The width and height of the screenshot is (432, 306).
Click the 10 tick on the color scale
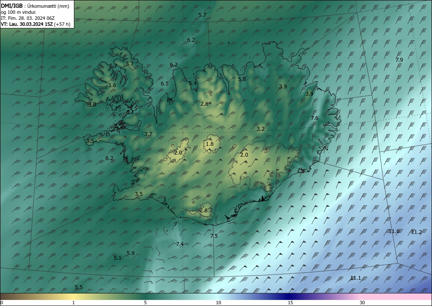point(219,303)
